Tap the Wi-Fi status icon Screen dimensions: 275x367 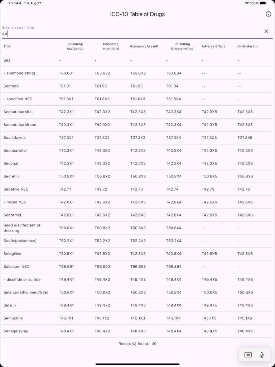247,3
